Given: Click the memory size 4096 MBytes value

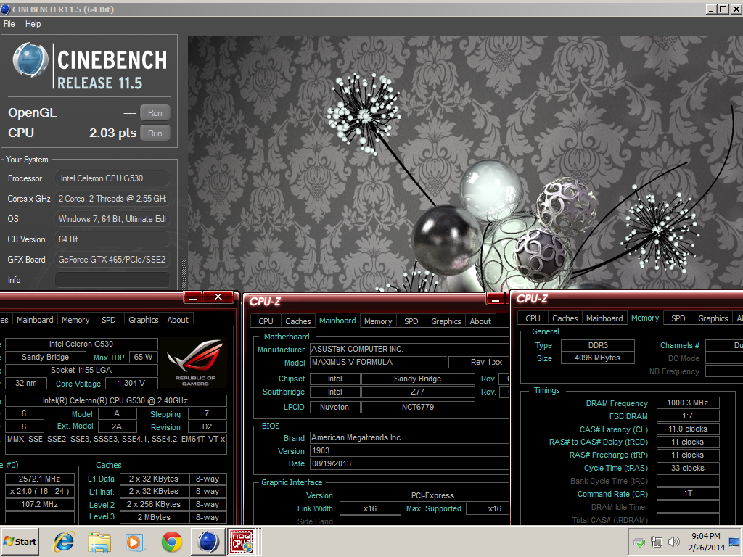Looking at the screenshot, I should pyautogui.click(x=598, y=358).
